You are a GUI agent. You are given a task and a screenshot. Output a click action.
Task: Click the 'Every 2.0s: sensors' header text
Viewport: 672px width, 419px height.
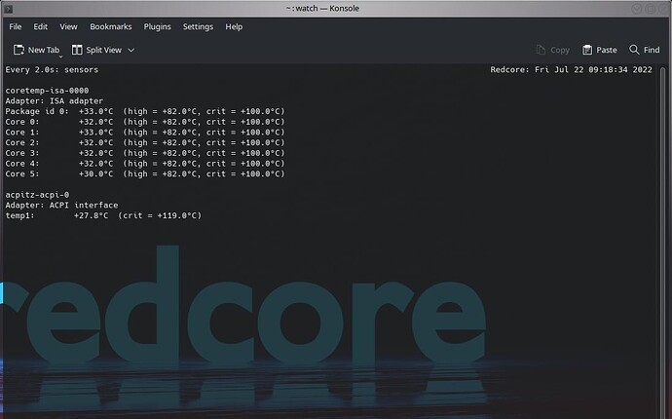52,70
